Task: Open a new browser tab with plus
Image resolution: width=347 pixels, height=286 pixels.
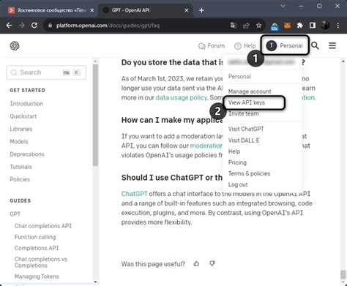Action: pos(201,10)
